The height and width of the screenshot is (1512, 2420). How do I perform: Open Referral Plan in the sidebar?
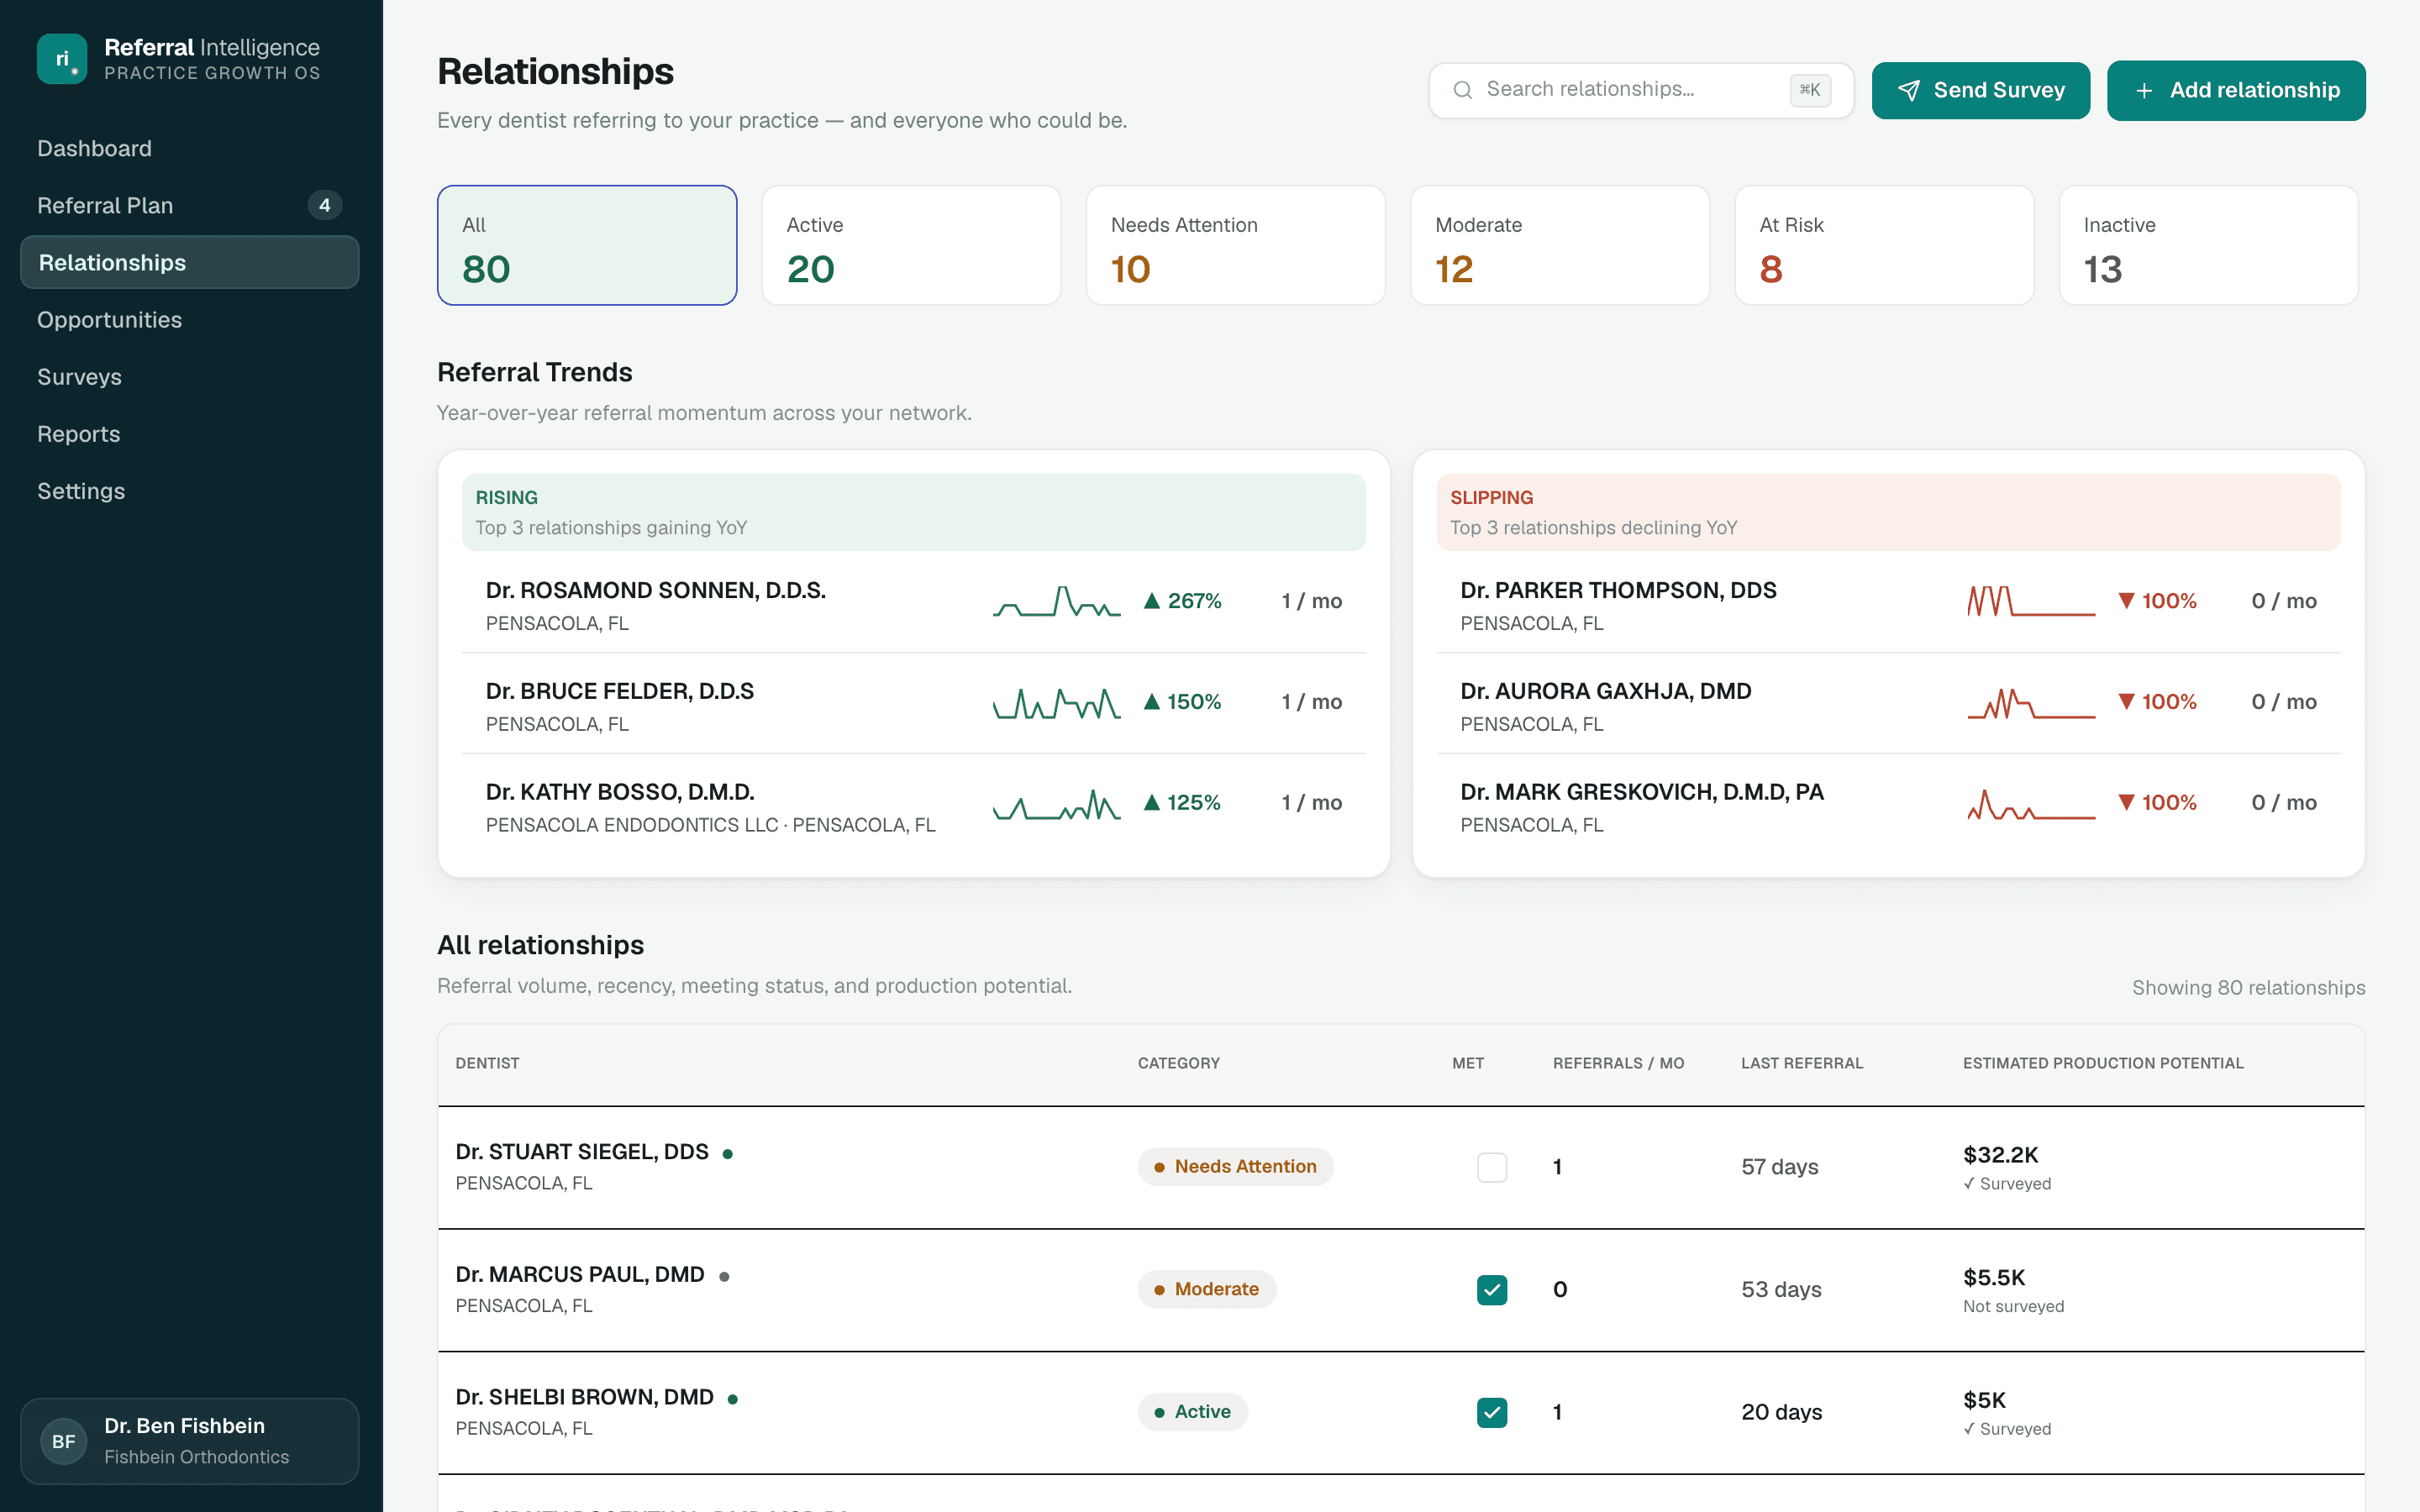pyautogui.click(x=189, y=205)
